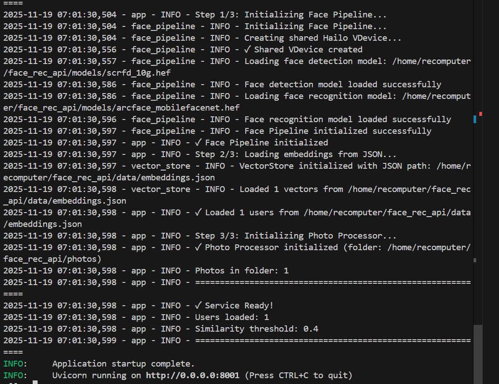This screenshot has width=499, height=384.
Task: Click the "Shared VDevice created" log message
Action: pyautogui.click(x=308, y=49)
